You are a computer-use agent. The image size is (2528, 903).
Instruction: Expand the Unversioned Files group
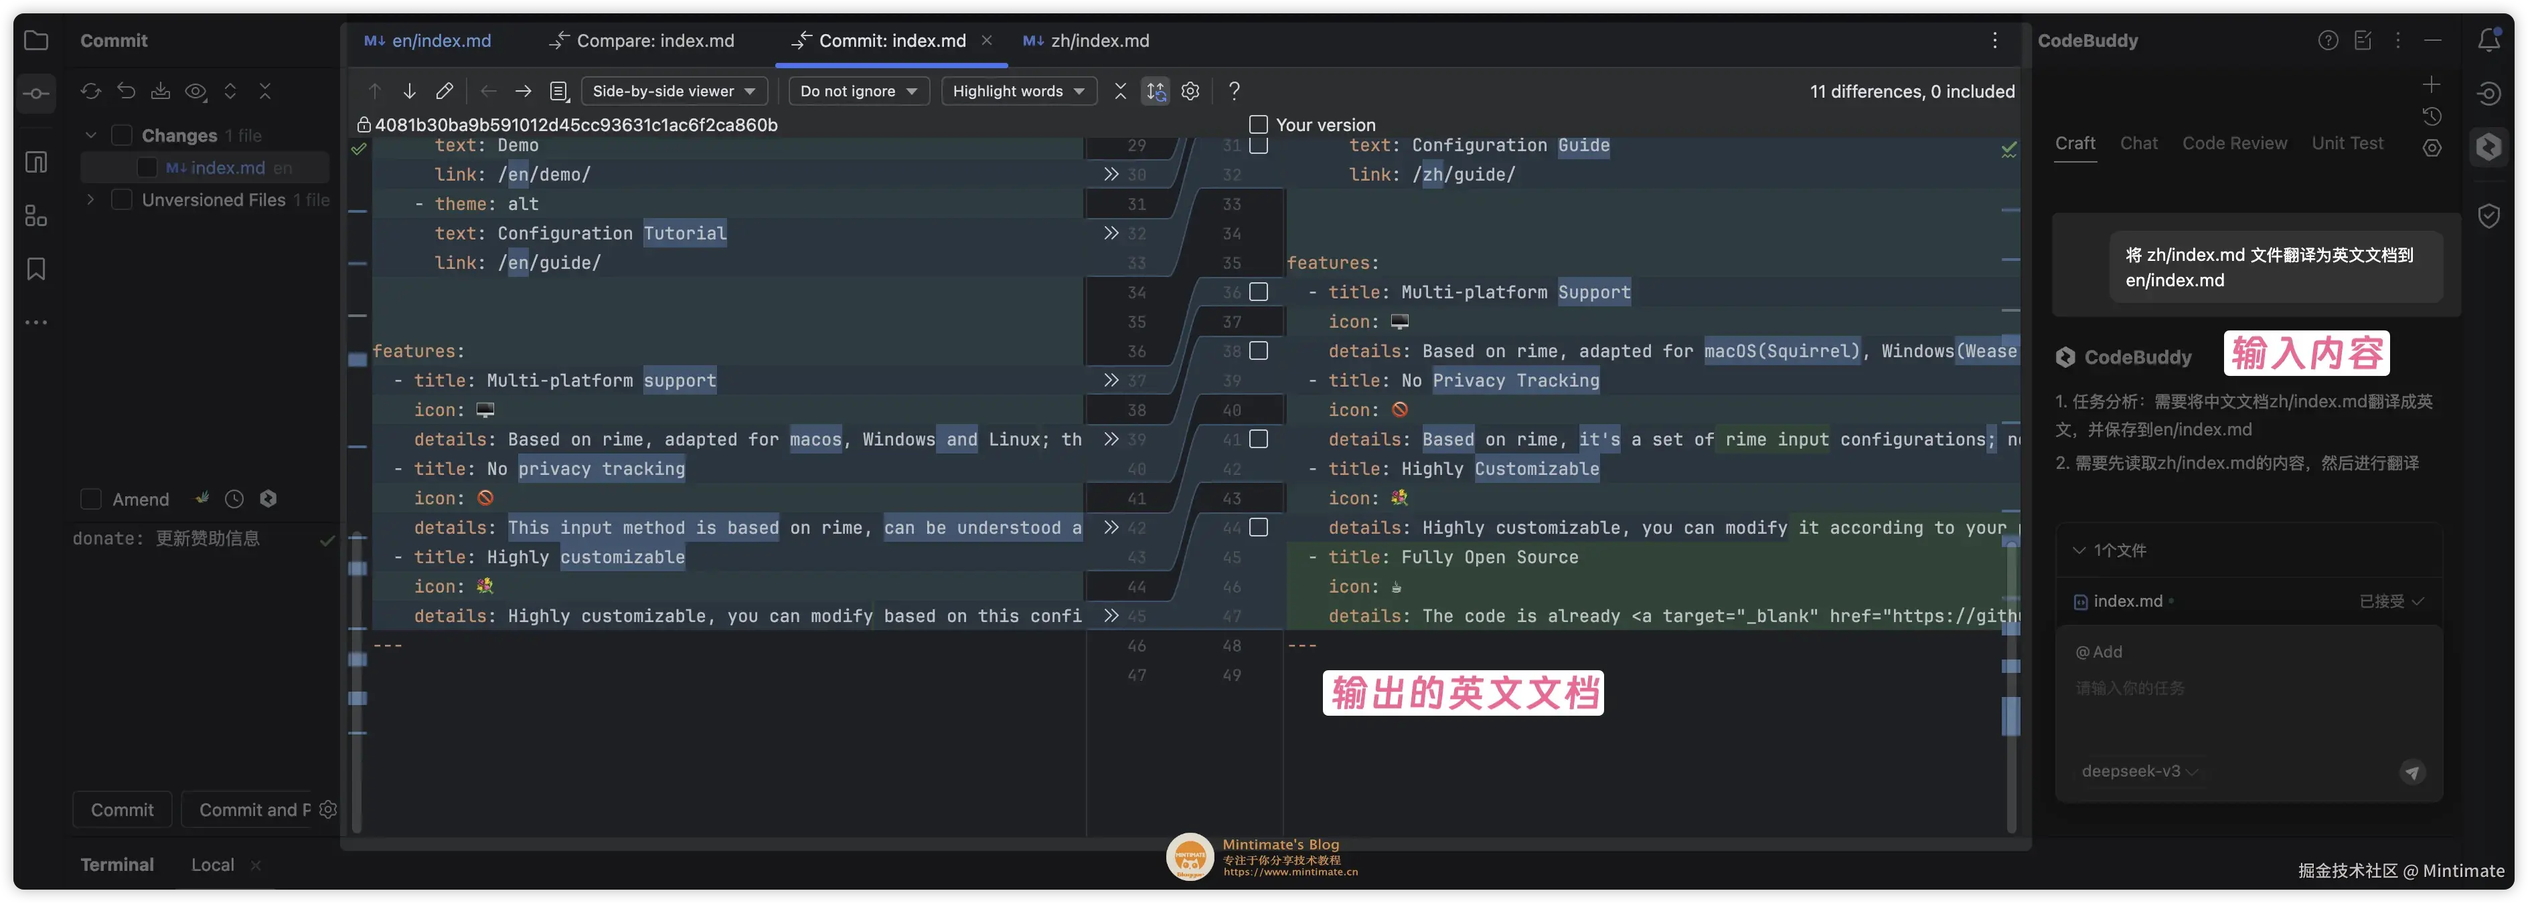pos(89,200)
